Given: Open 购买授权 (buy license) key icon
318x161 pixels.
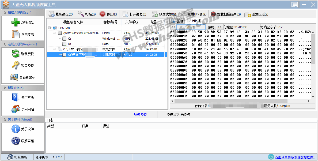Looking at the screenshot, I should pos(16,66).
